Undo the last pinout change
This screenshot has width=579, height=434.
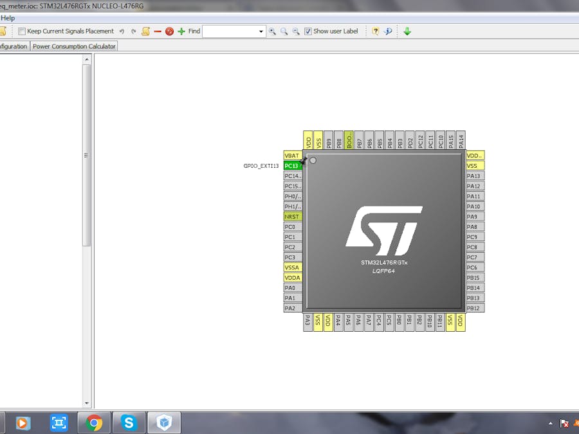coord(122,31)
